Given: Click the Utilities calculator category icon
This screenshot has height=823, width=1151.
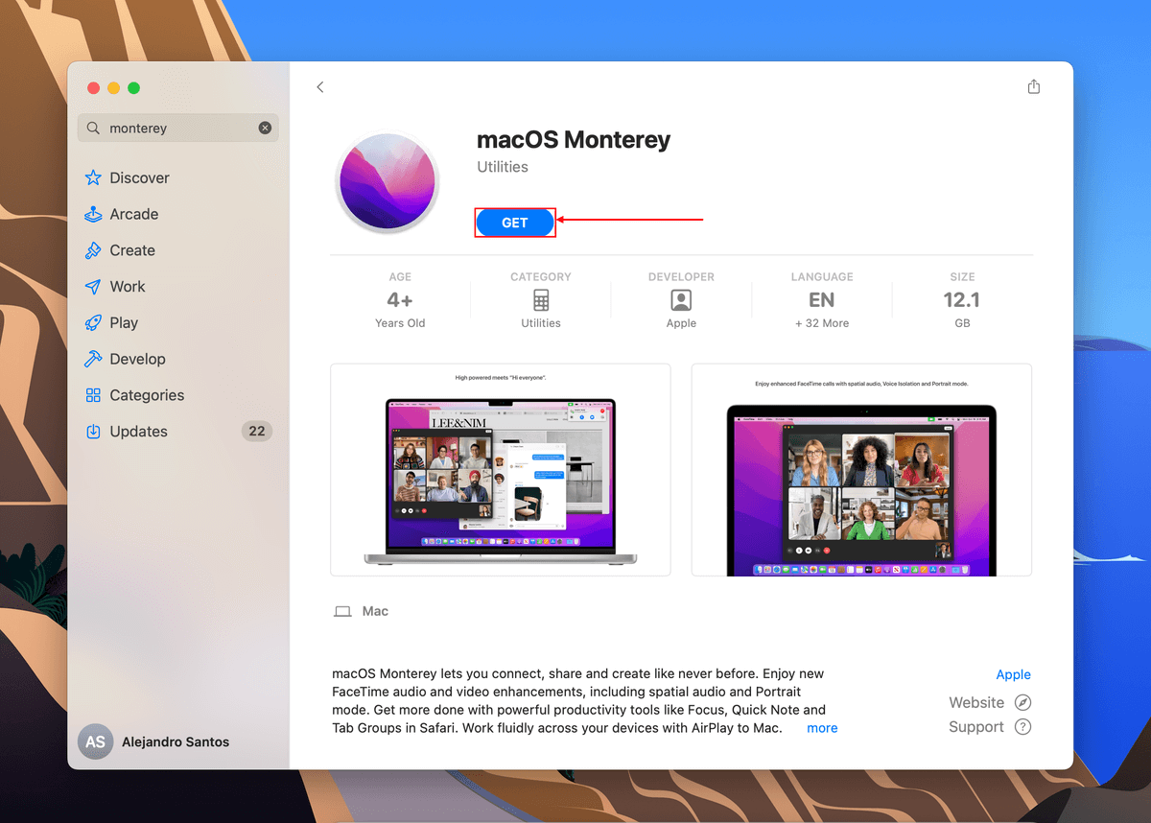Looking at the screenshot, I should pos(541,300).
